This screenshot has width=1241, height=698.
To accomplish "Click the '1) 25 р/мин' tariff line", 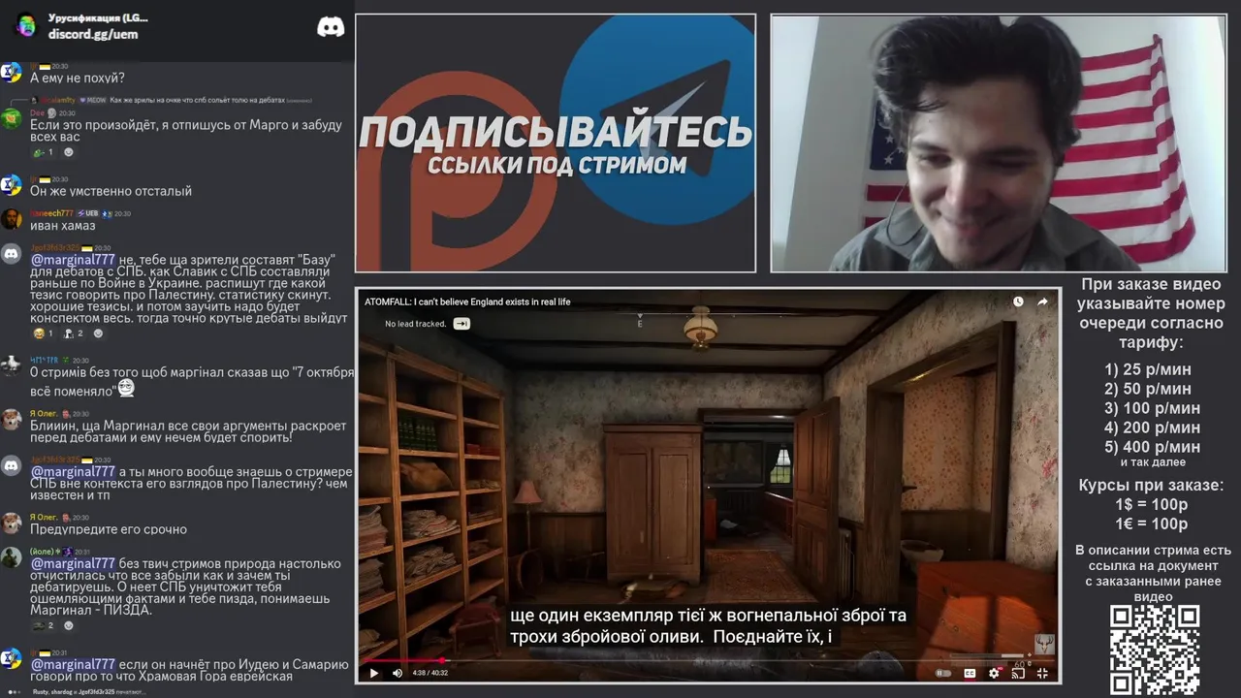I will 1148,369.
